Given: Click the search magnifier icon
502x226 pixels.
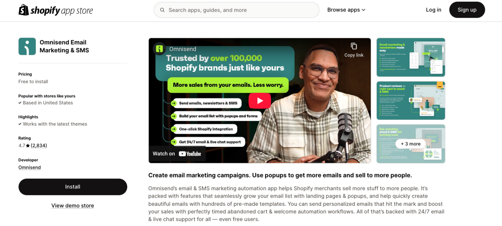Looking at the screenshot, I should 162,10.
